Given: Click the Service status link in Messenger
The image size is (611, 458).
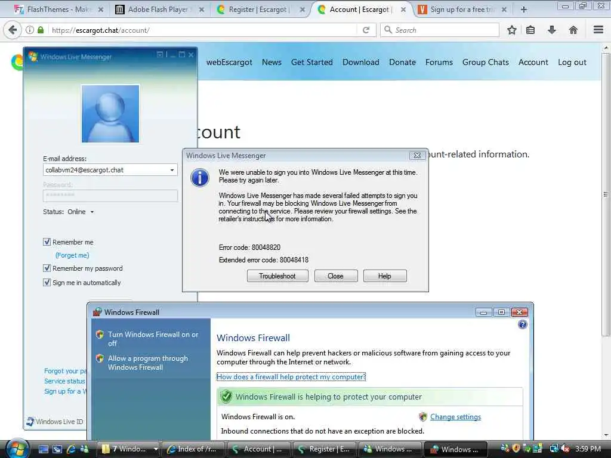Looking at the screenshot, I should 64,381.
